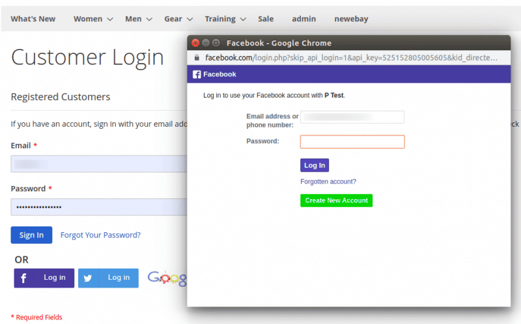Click the popup address bar URL
The image size is (521, 324).
tap(351, 58)
